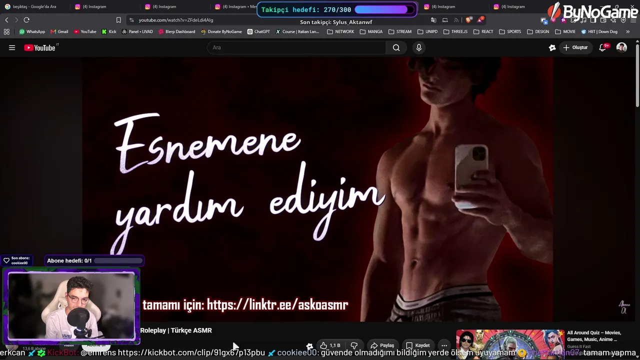Open the WhatsApp bookmark

[x=32, y=31]
